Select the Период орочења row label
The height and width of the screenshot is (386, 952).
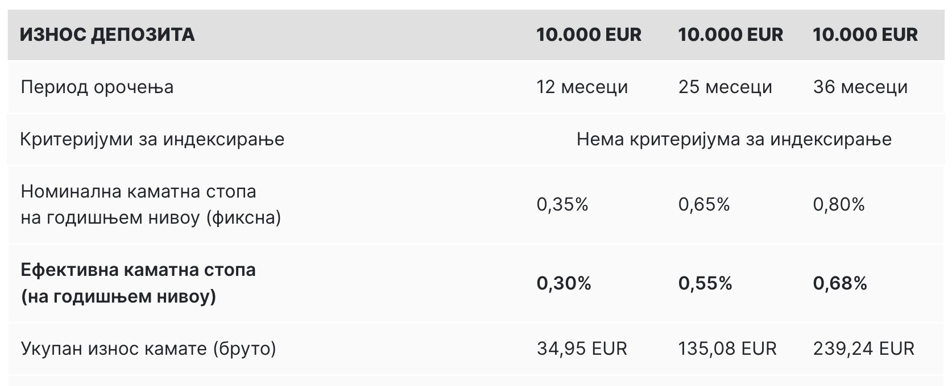pyautogui.click(x=97, y=87)
